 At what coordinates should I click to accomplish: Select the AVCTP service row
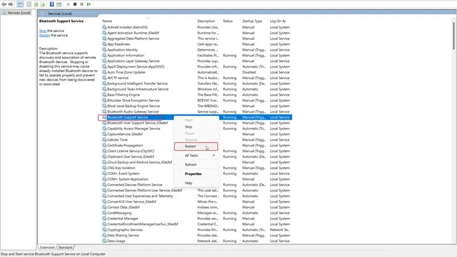[x=196, y=78]
